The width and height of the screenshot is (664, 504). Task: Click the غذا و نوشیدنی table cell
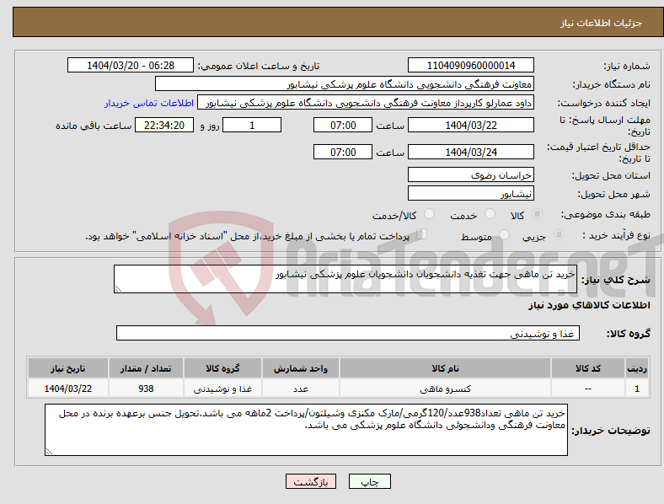point(222,389)
